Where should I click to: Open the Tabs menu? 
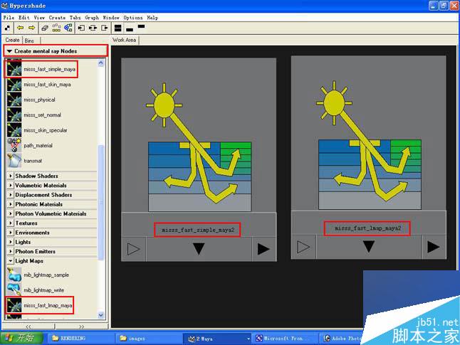tap(75, 18)
